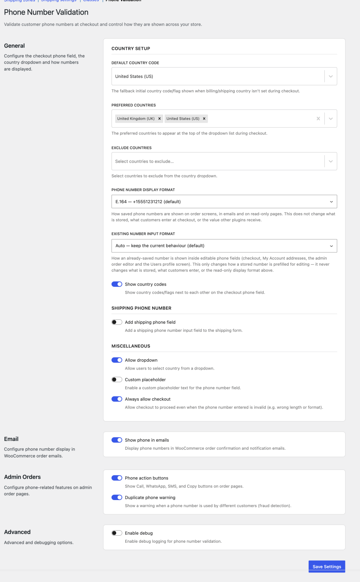Open the Shipping settings tab link

click(59, 1)
